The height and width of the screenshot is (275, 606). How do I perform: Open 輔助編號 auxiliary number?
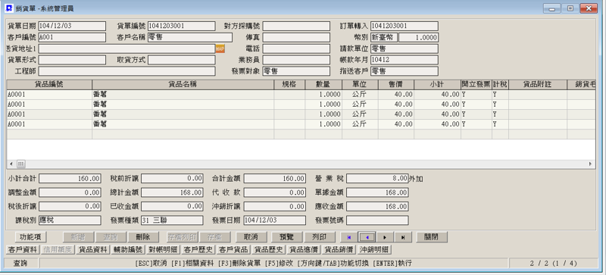coord(128,250)
